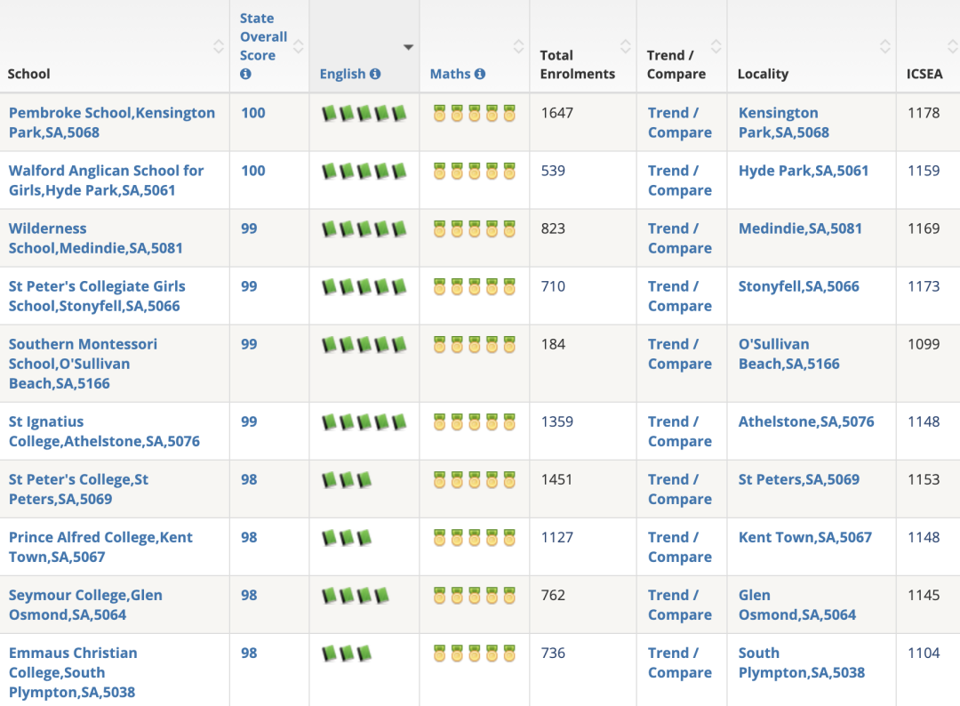Click Trend / Compare for Pembroke School
The height and width of the screenshot is (706, 960).
(680, 123)
